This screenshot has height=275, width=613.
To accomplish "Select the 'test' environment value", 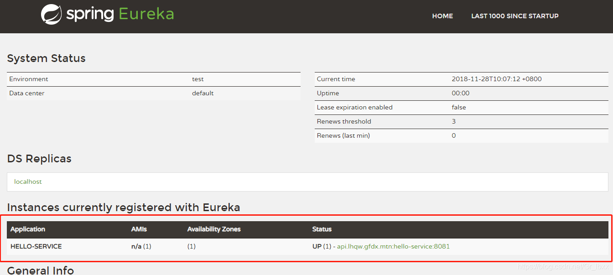I will click(x=198, y=79).
